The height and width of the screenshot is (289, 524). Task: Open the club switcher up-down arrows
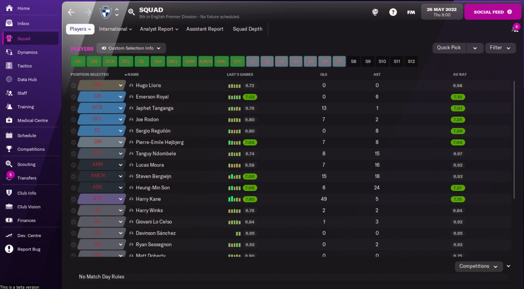(117, 12)
